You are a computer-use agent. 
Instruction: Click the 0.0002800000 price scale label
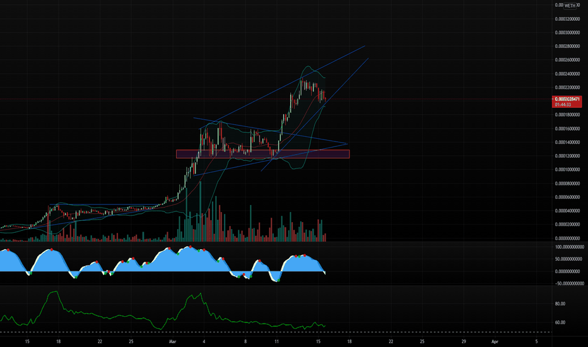point(567,46)
